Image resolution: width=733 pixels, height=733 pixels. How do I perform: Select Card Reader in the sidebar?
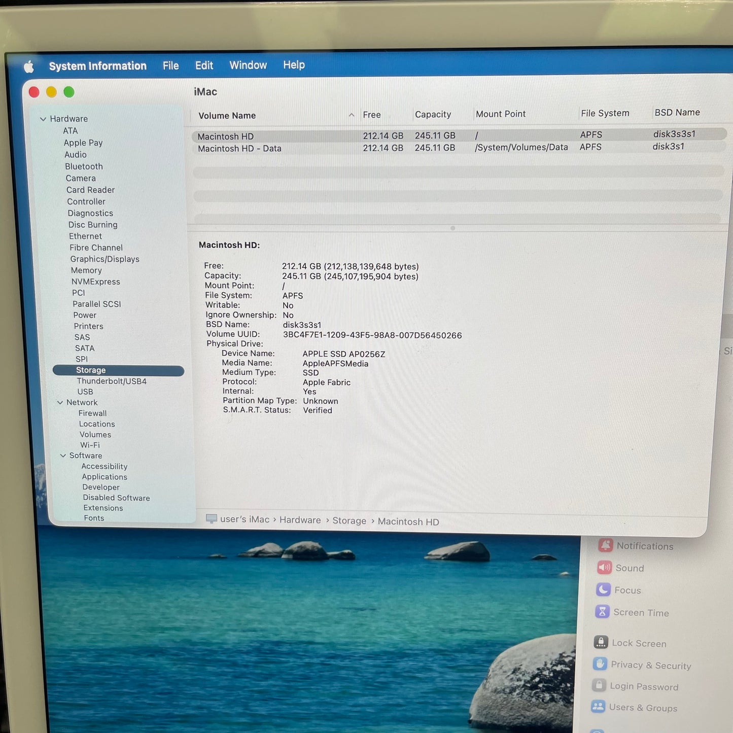(90, 190)
